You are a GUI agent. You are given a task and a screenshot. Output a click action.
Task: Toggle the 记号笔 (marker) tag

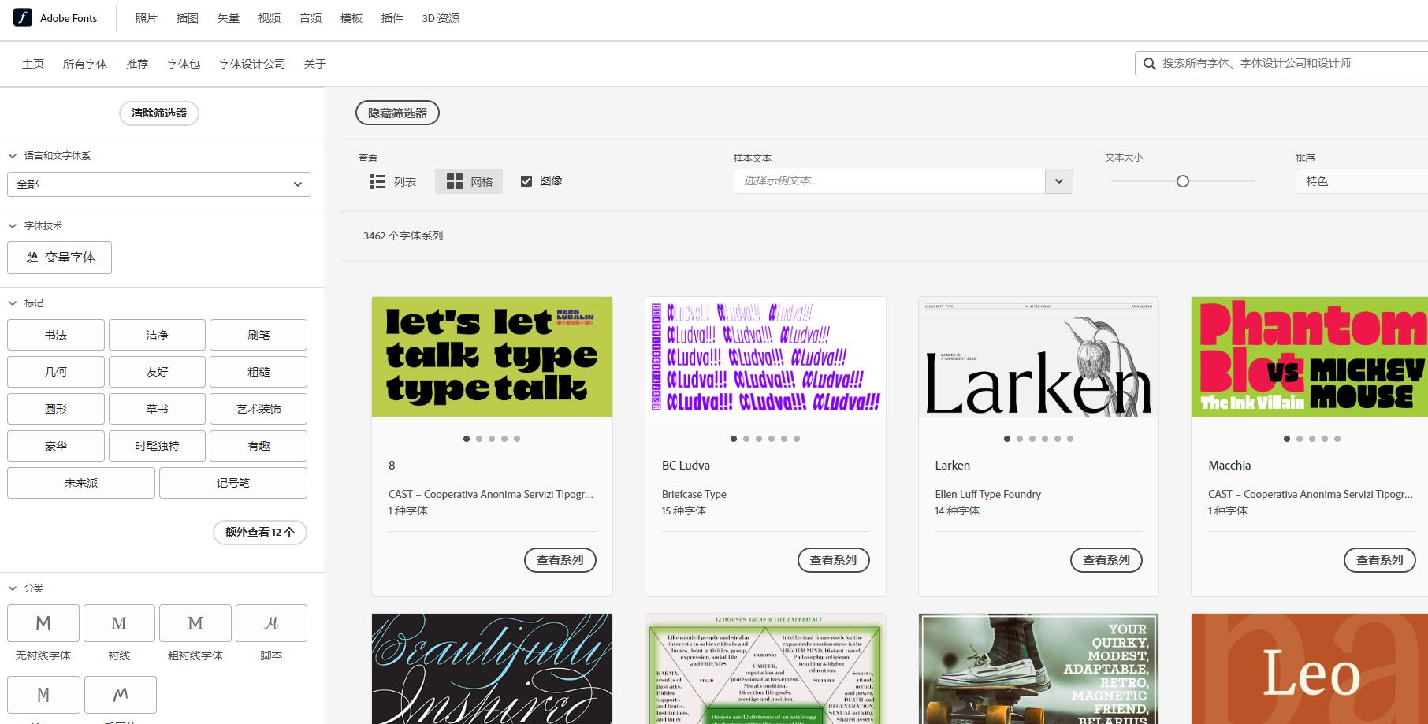click(233, 483)
